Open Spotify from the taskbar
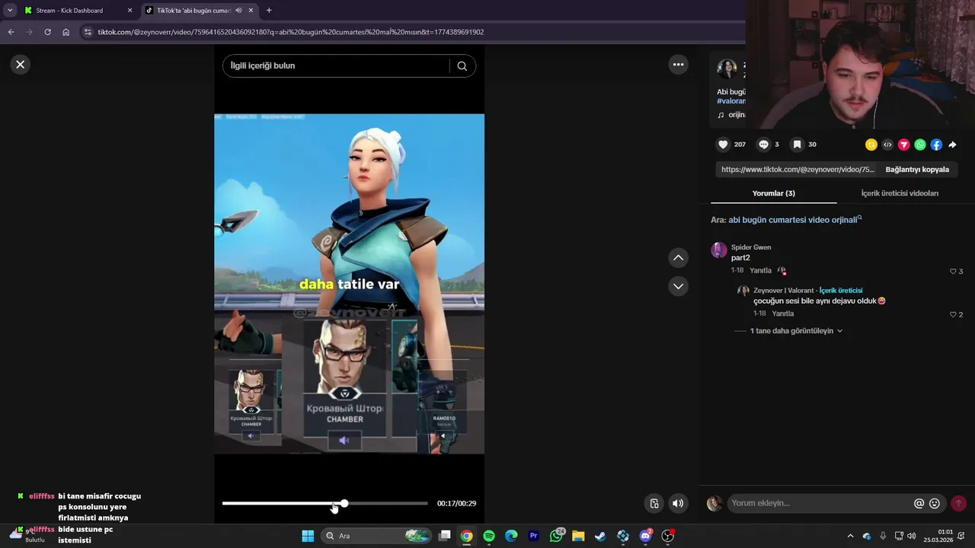 click(489, 536)
